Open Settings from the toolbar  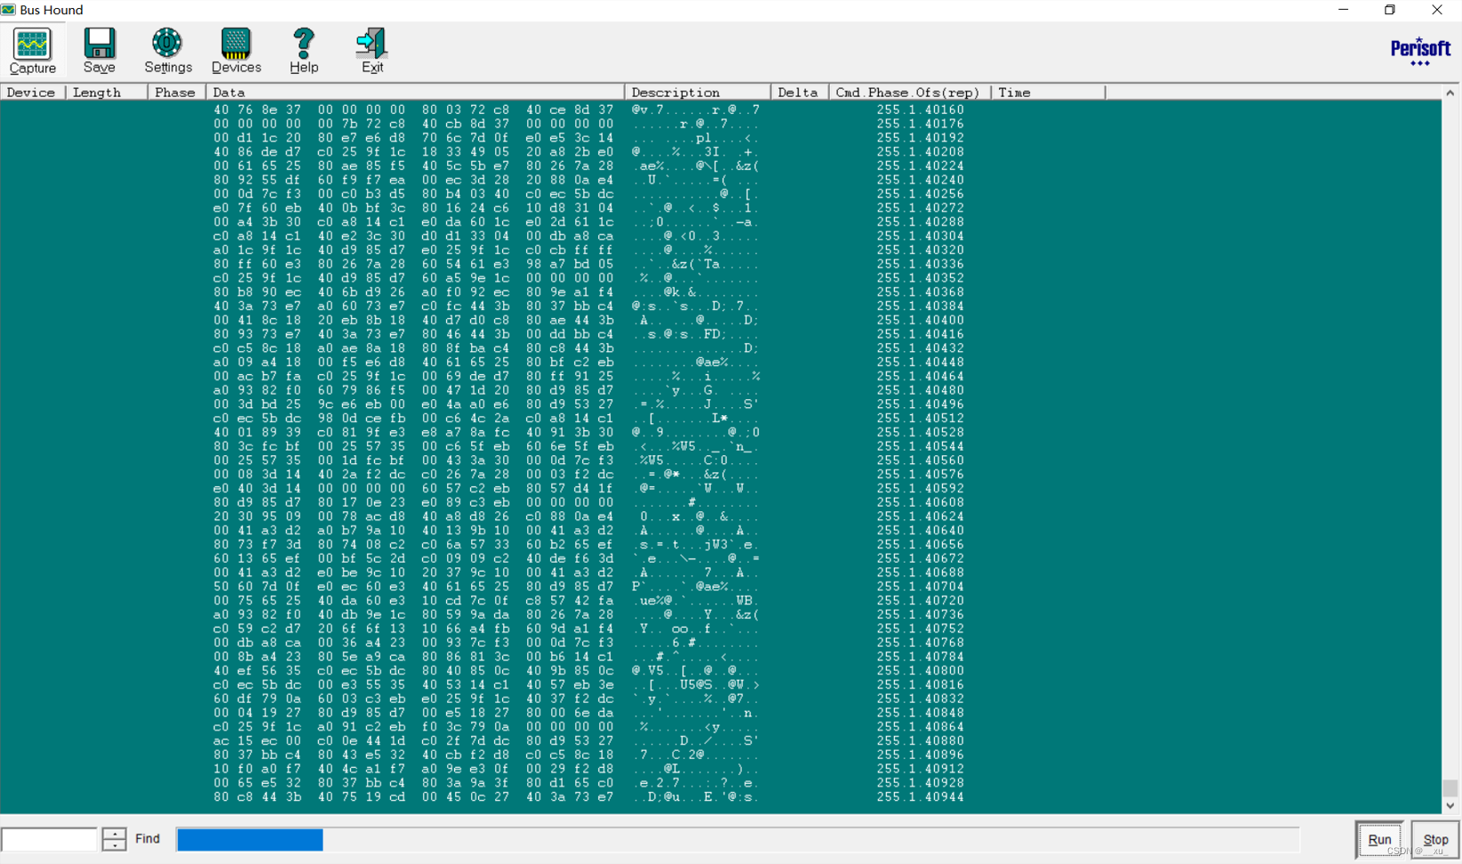[167, 51]
